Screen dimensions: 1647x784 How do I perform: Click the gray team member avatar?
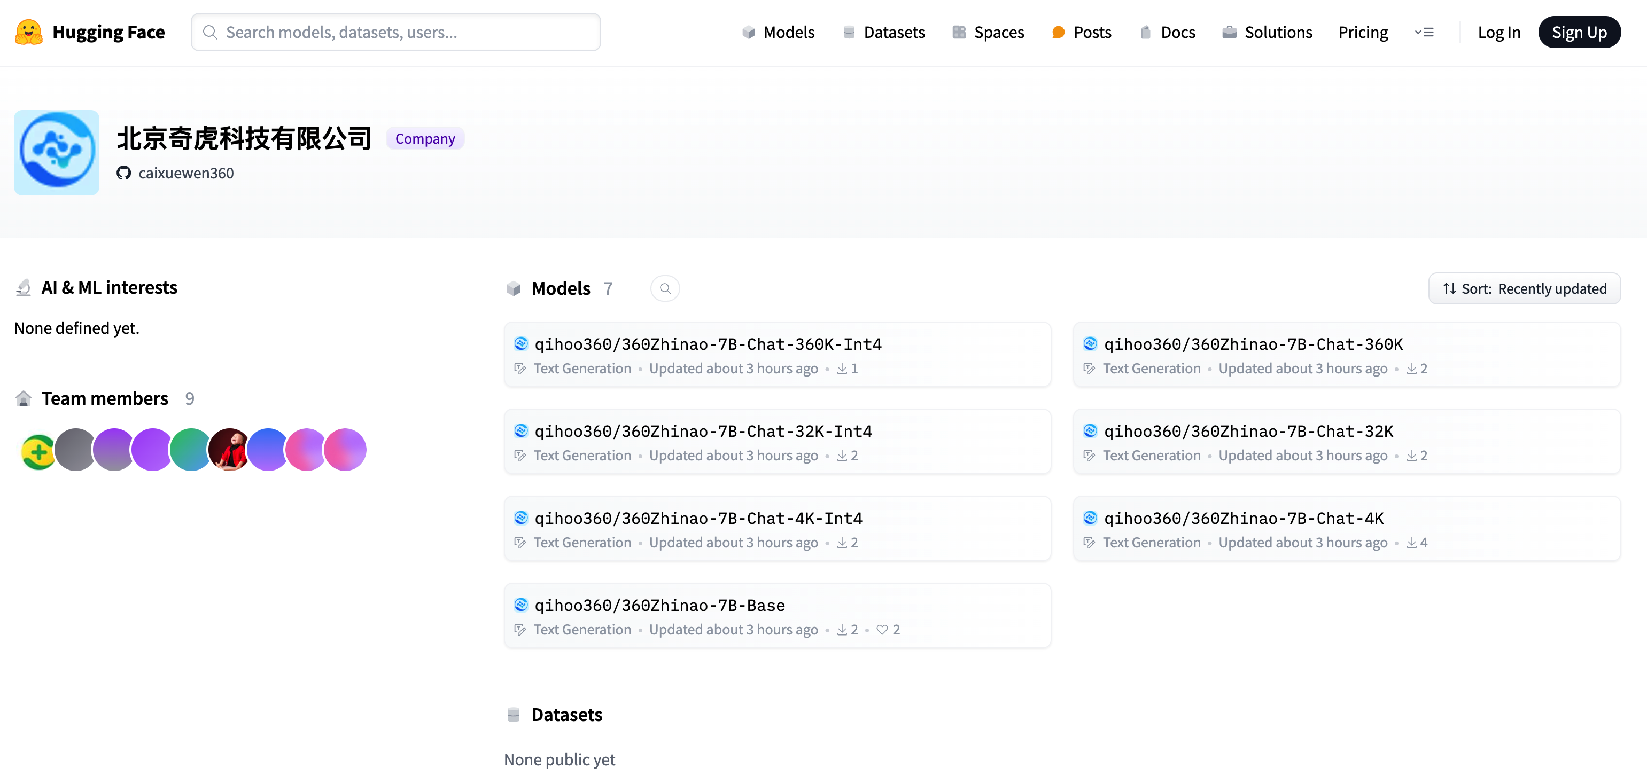click(x=75, y=450)
